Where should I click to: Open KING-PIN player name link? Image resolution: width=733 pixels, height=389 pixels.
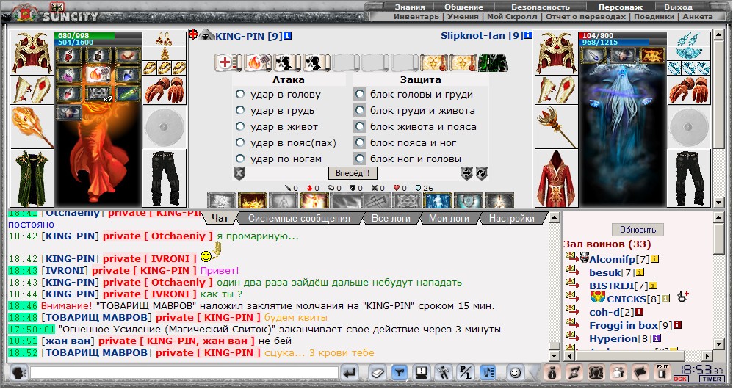pyautogui.click(x=249, y=36)
